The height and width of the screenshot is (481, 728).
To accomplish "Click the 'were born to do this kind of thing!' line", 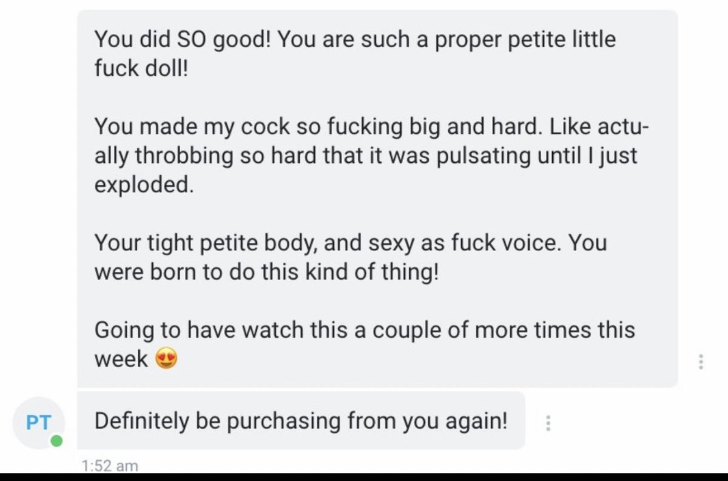I will (265, 272).
